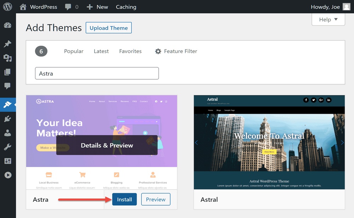Viewport: 354px width, 218px height.
Task: Switch to the Favorites tab
Action: (130, 51)
